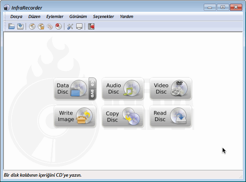Screen dimensions: 246x182
Task: Click the devices toolbar icon
Action: (79, 26)
